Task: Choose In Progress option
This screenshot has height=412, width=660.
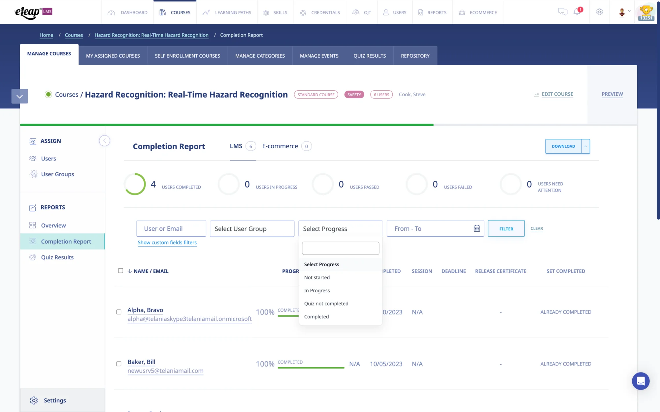Action: [341, 291]
